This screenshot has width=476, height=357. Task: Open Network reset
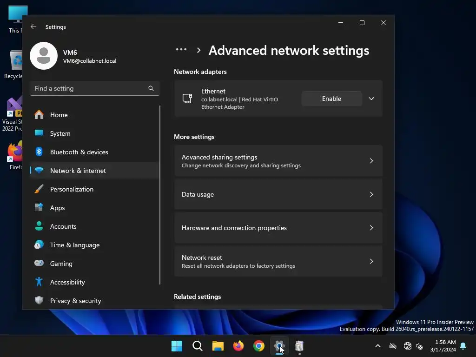point(278,261)
